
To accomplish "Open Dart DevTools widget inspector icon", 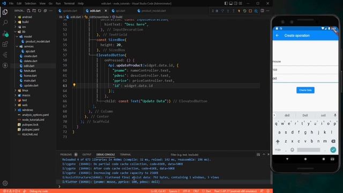I will (256, 11).
